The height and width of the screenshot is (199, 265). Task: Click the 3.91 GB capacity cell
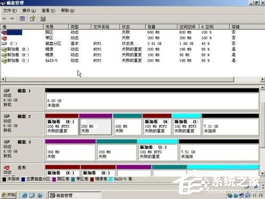pos(154,44)
